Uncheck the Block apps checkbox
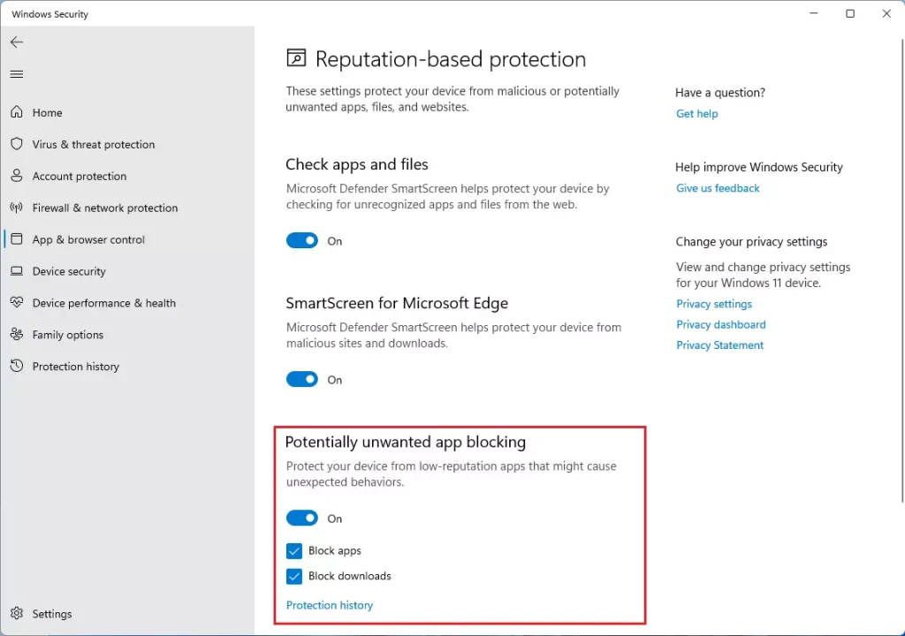The height and width of the screenshot is (636, 905). (x=294, y=550)
